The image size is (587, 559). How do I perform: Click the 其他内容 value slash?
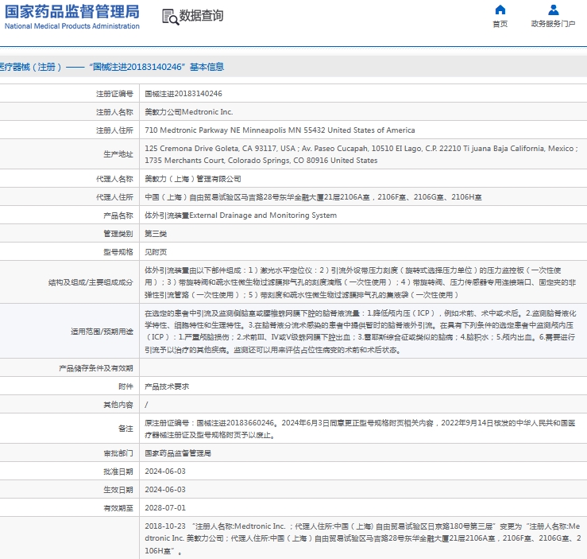(146, 405)
